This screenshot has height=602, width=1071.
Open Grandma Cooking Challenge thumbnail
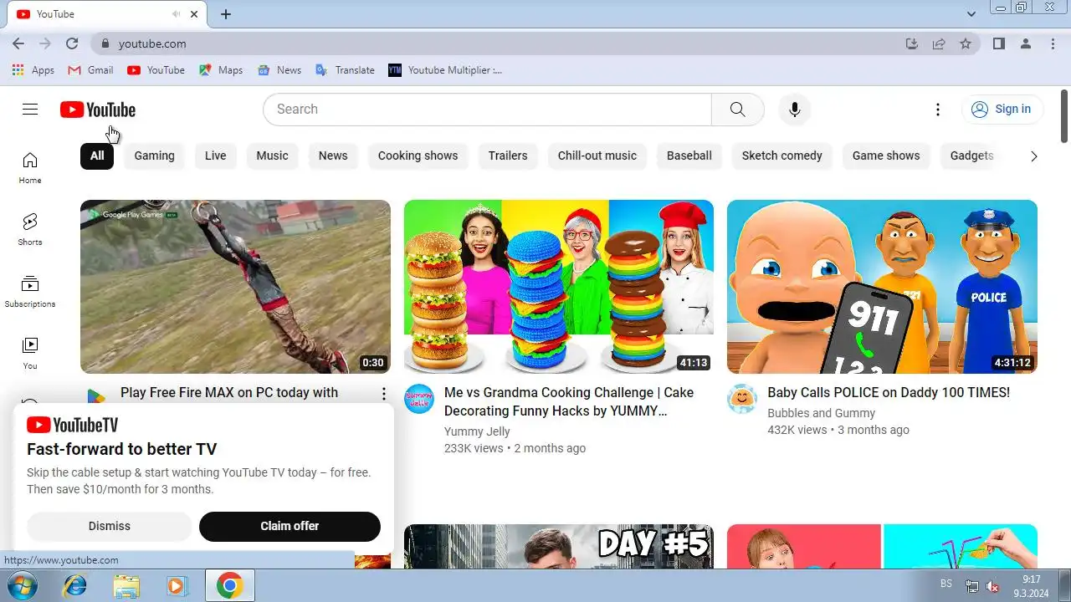point(559,287)
